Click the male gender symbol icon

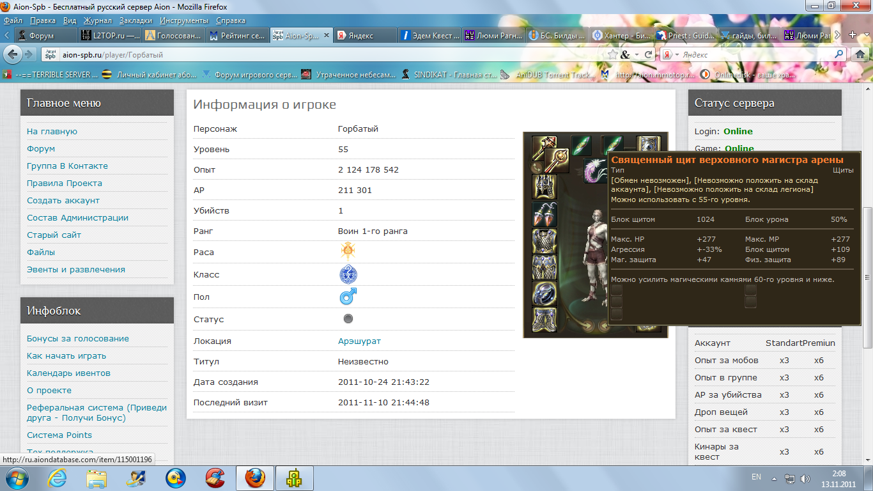click(348, 297)
